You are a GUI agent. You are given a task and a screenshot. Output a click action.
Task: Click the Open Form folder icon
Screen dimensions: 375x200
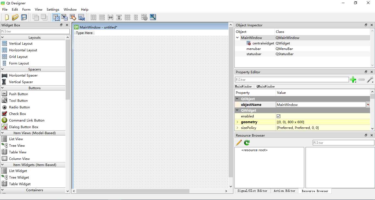[15, 17]
